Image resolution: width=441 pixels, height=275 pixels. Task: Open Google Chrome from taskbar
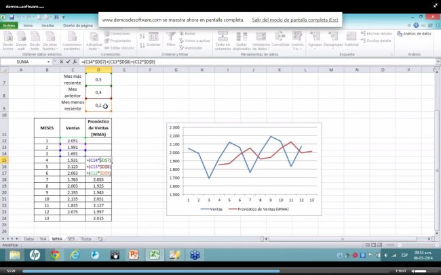pos(54,255)
